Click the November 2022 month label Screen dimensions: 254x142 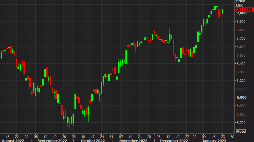133,140
